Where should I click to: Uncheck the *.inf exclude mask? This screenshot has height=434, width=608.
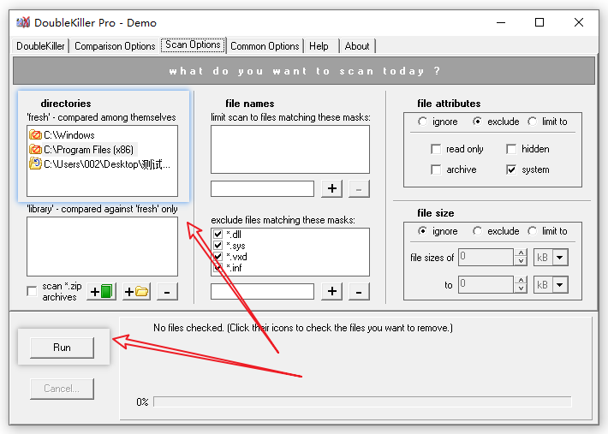coord(218,267)
